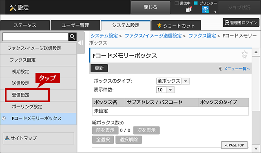Image resolution: width=261 pixels, height=153 pixels.
Task: Click the ファクス/イメージ送信設定 breadcrumb link
Action: click(153, 35)
